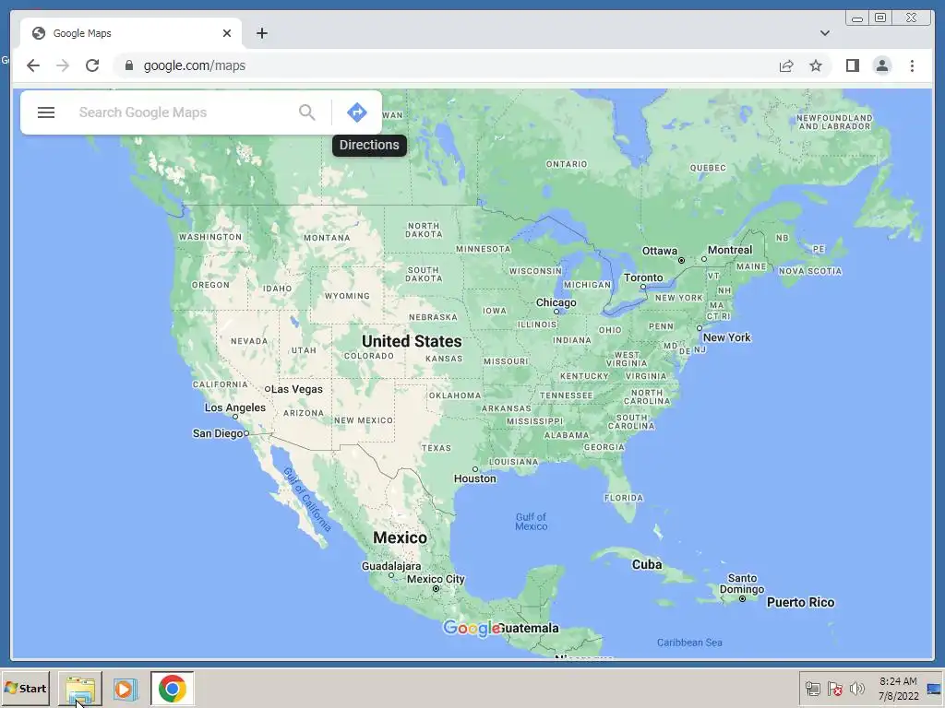Bookmark this page with the star
This screenshot has height=708, width=945.
click(816, 65)
